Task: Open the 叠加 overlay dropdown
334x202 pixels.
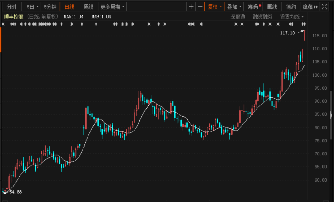Action: tap(234, 7)
